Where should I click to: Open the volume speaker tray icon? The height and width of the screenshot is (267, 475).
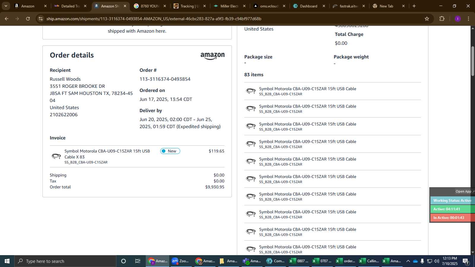point(436,261)
